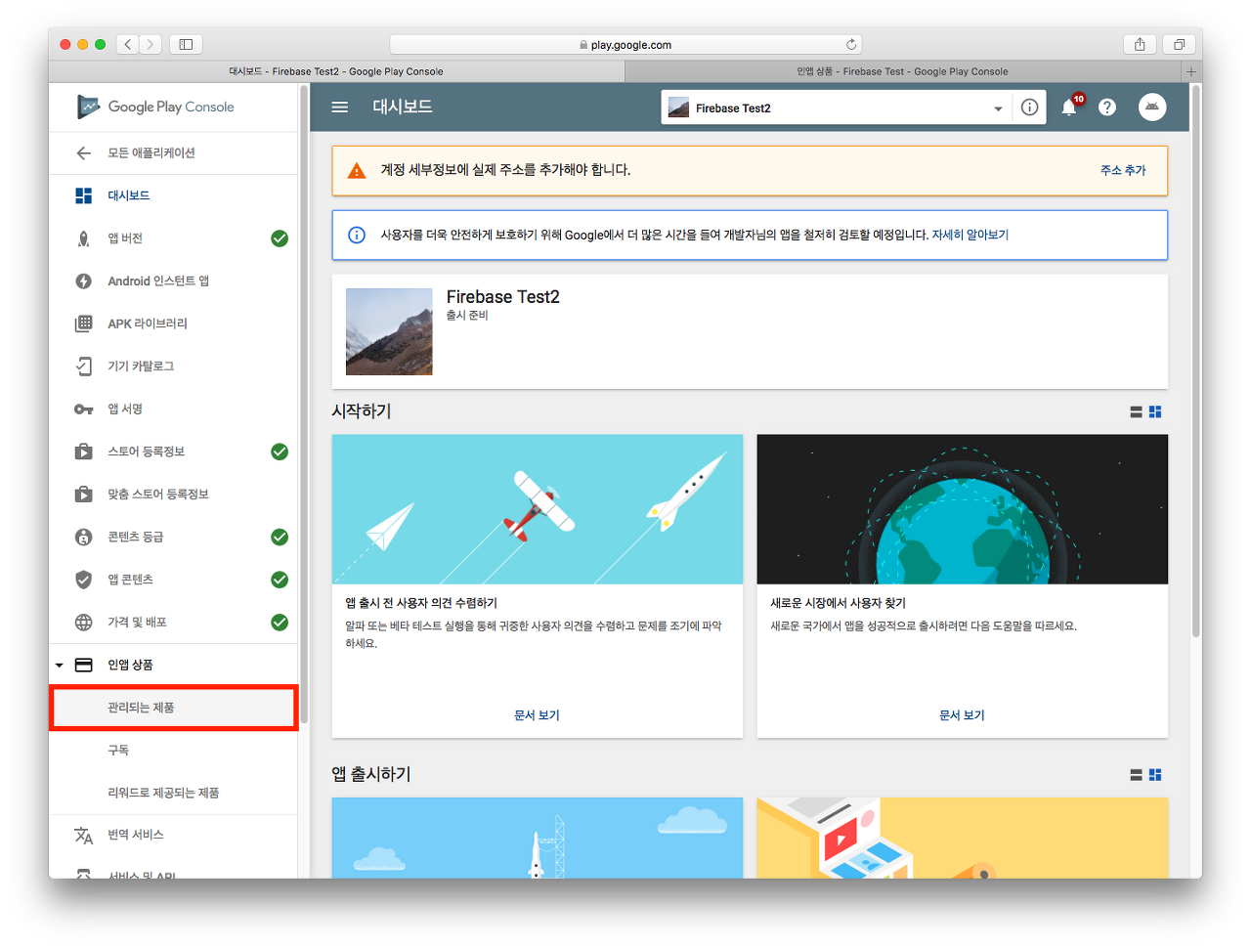Screen dimensions: 1251x948
Task: Click 문서 보기 under 새로운 시장에서 사용자 찾기
Action: click(962, 715)
